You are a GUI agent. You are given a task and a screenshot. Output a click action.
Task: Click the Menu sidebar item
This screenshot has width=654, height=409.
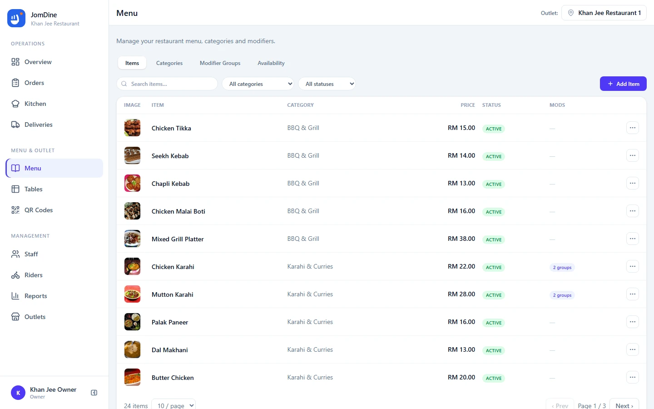tap(54, 168)
